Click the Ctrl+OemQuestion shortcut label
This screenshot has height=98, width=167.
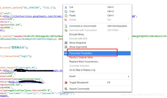tap(117, 26)
